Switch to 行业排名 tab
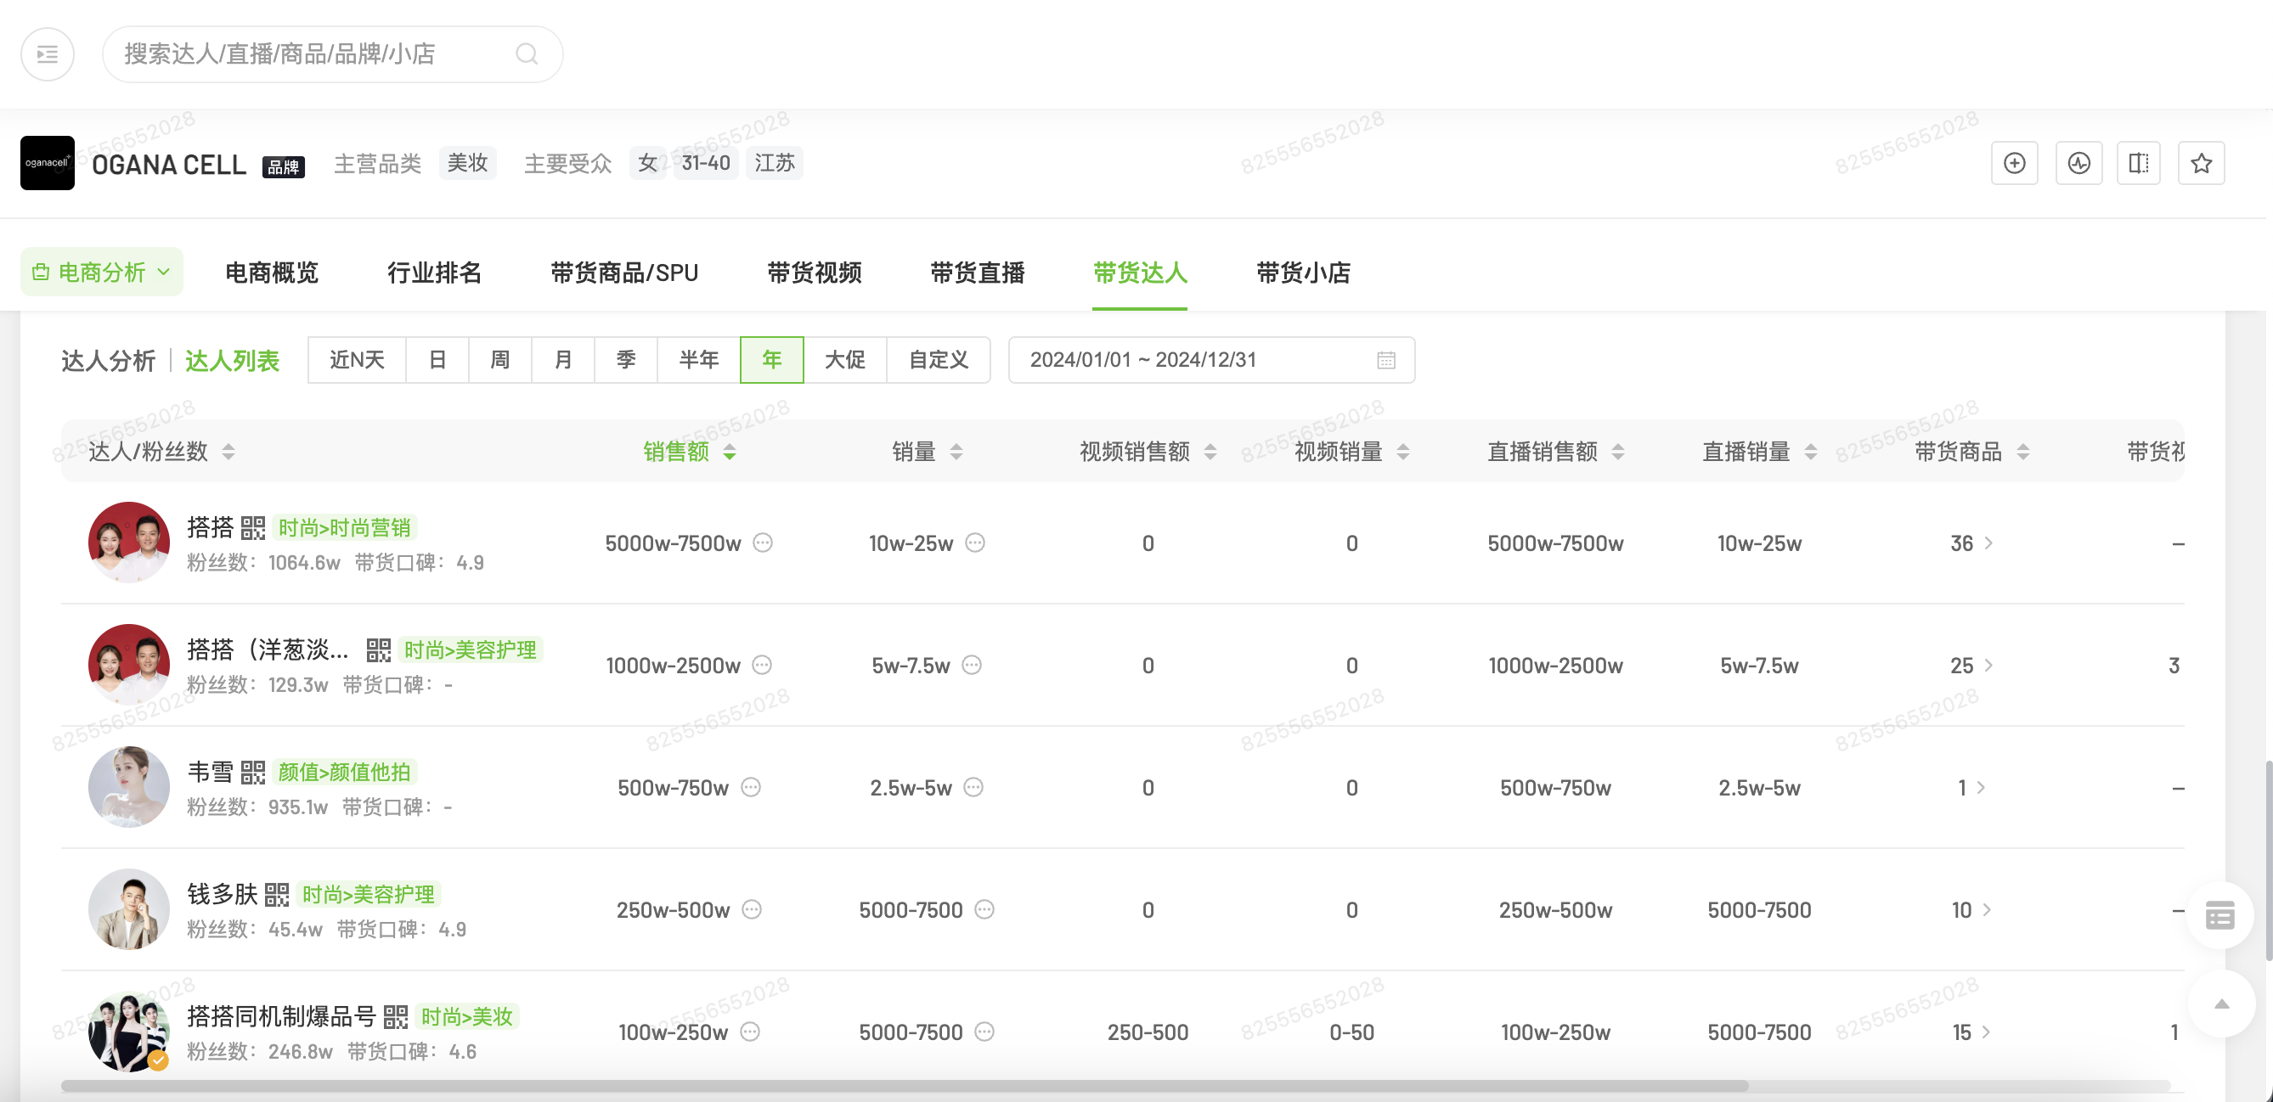 pos(434,273)
